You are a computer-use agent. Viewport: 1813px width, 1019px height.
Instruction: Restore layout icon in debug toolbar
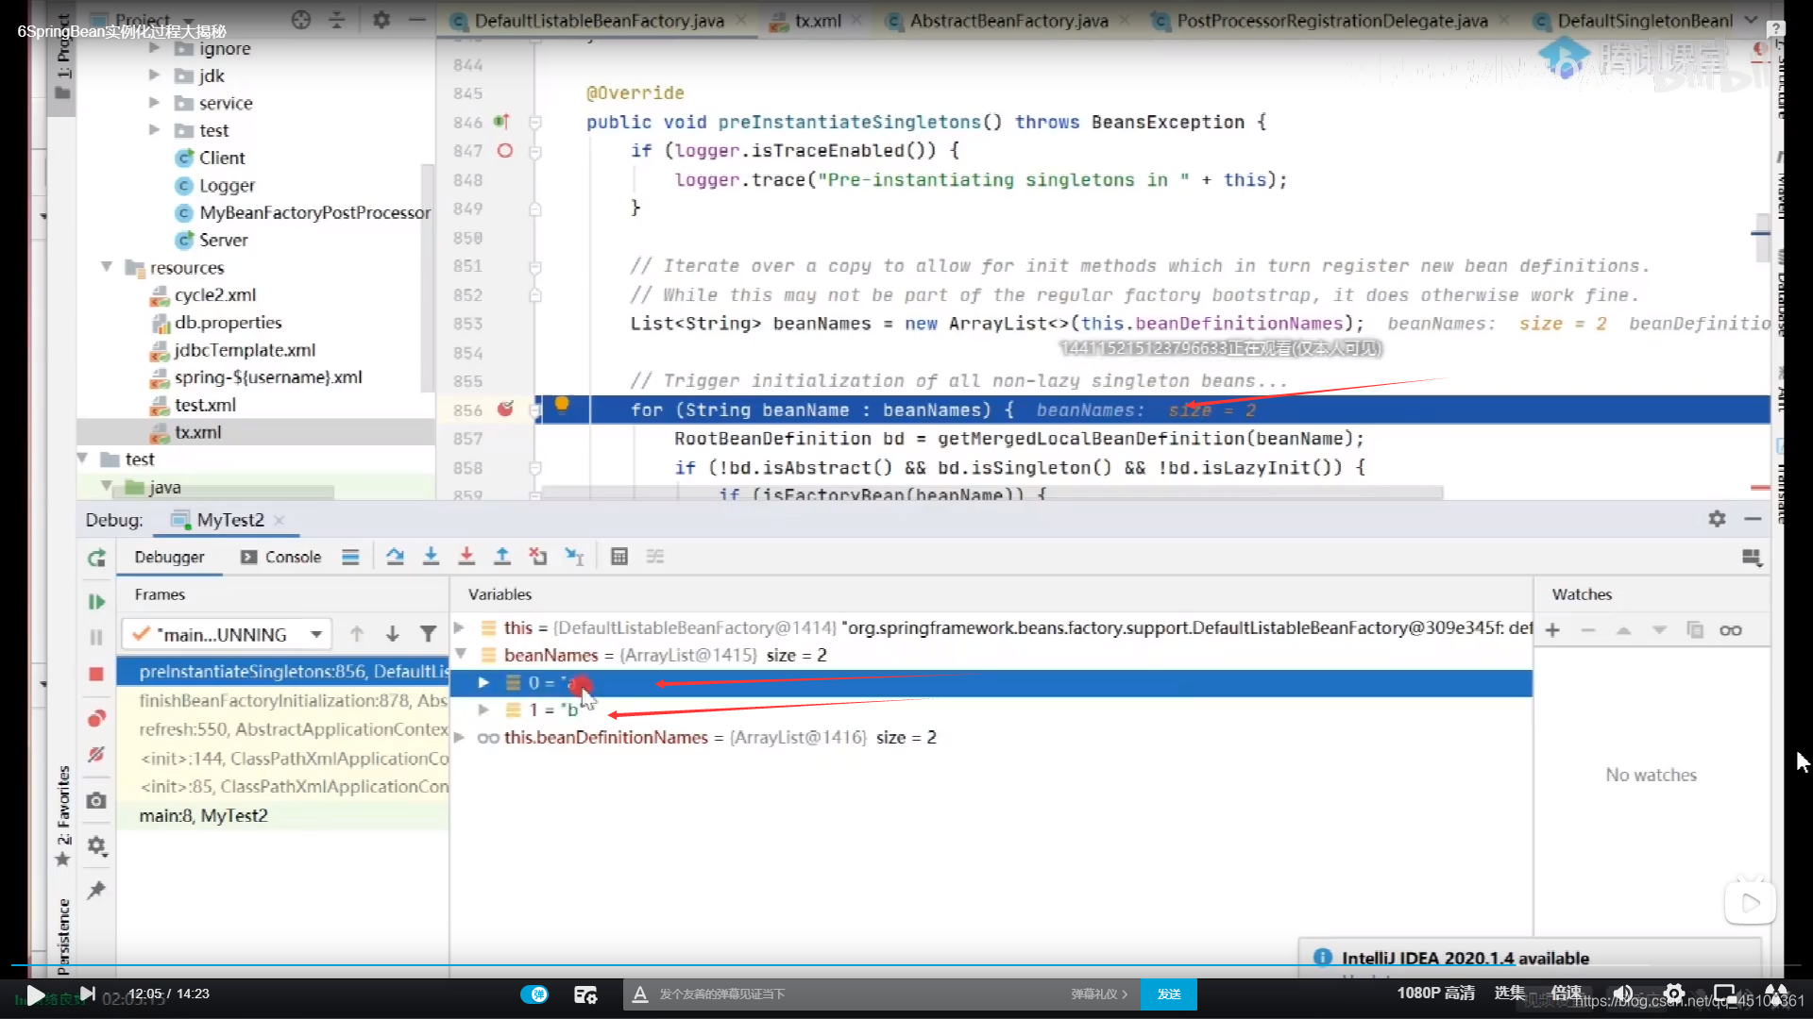[1752, 558]
